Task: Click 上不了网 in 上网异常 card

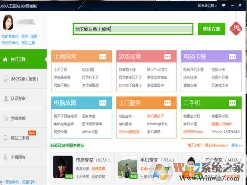Action: coord(60,70)
